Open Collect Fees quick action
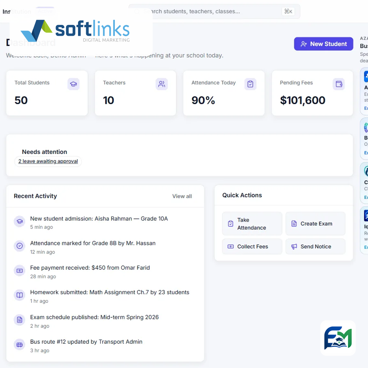 (x=252, y=246)
